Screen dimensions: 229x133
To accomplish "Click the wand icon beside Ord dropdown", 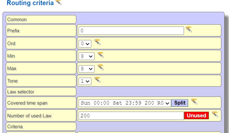I will [97, 42].
